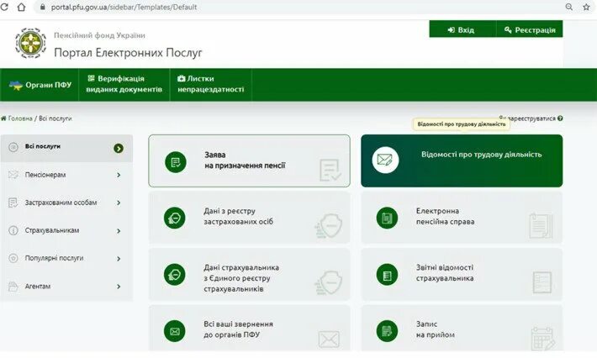This screenshot has height=358, width=597.
Task: Reload the page with the browser refresh icon
Action: (4, 7)
